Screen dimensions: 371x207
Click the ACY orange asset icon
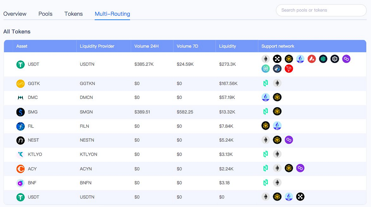click(20, 169)
